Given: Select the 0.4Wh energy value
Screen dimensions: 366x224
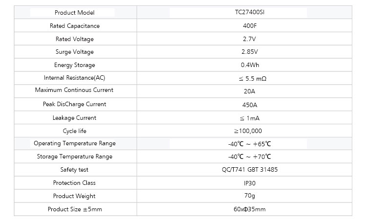Looking at the screenshot, I should [250, 65].
